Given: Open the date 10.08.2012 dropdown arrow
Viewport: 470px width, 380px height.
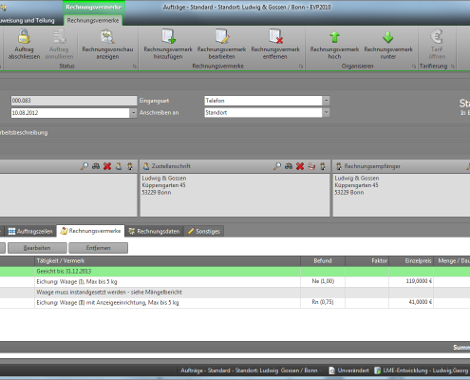Looking at the screenshot, I should [133, 113].
